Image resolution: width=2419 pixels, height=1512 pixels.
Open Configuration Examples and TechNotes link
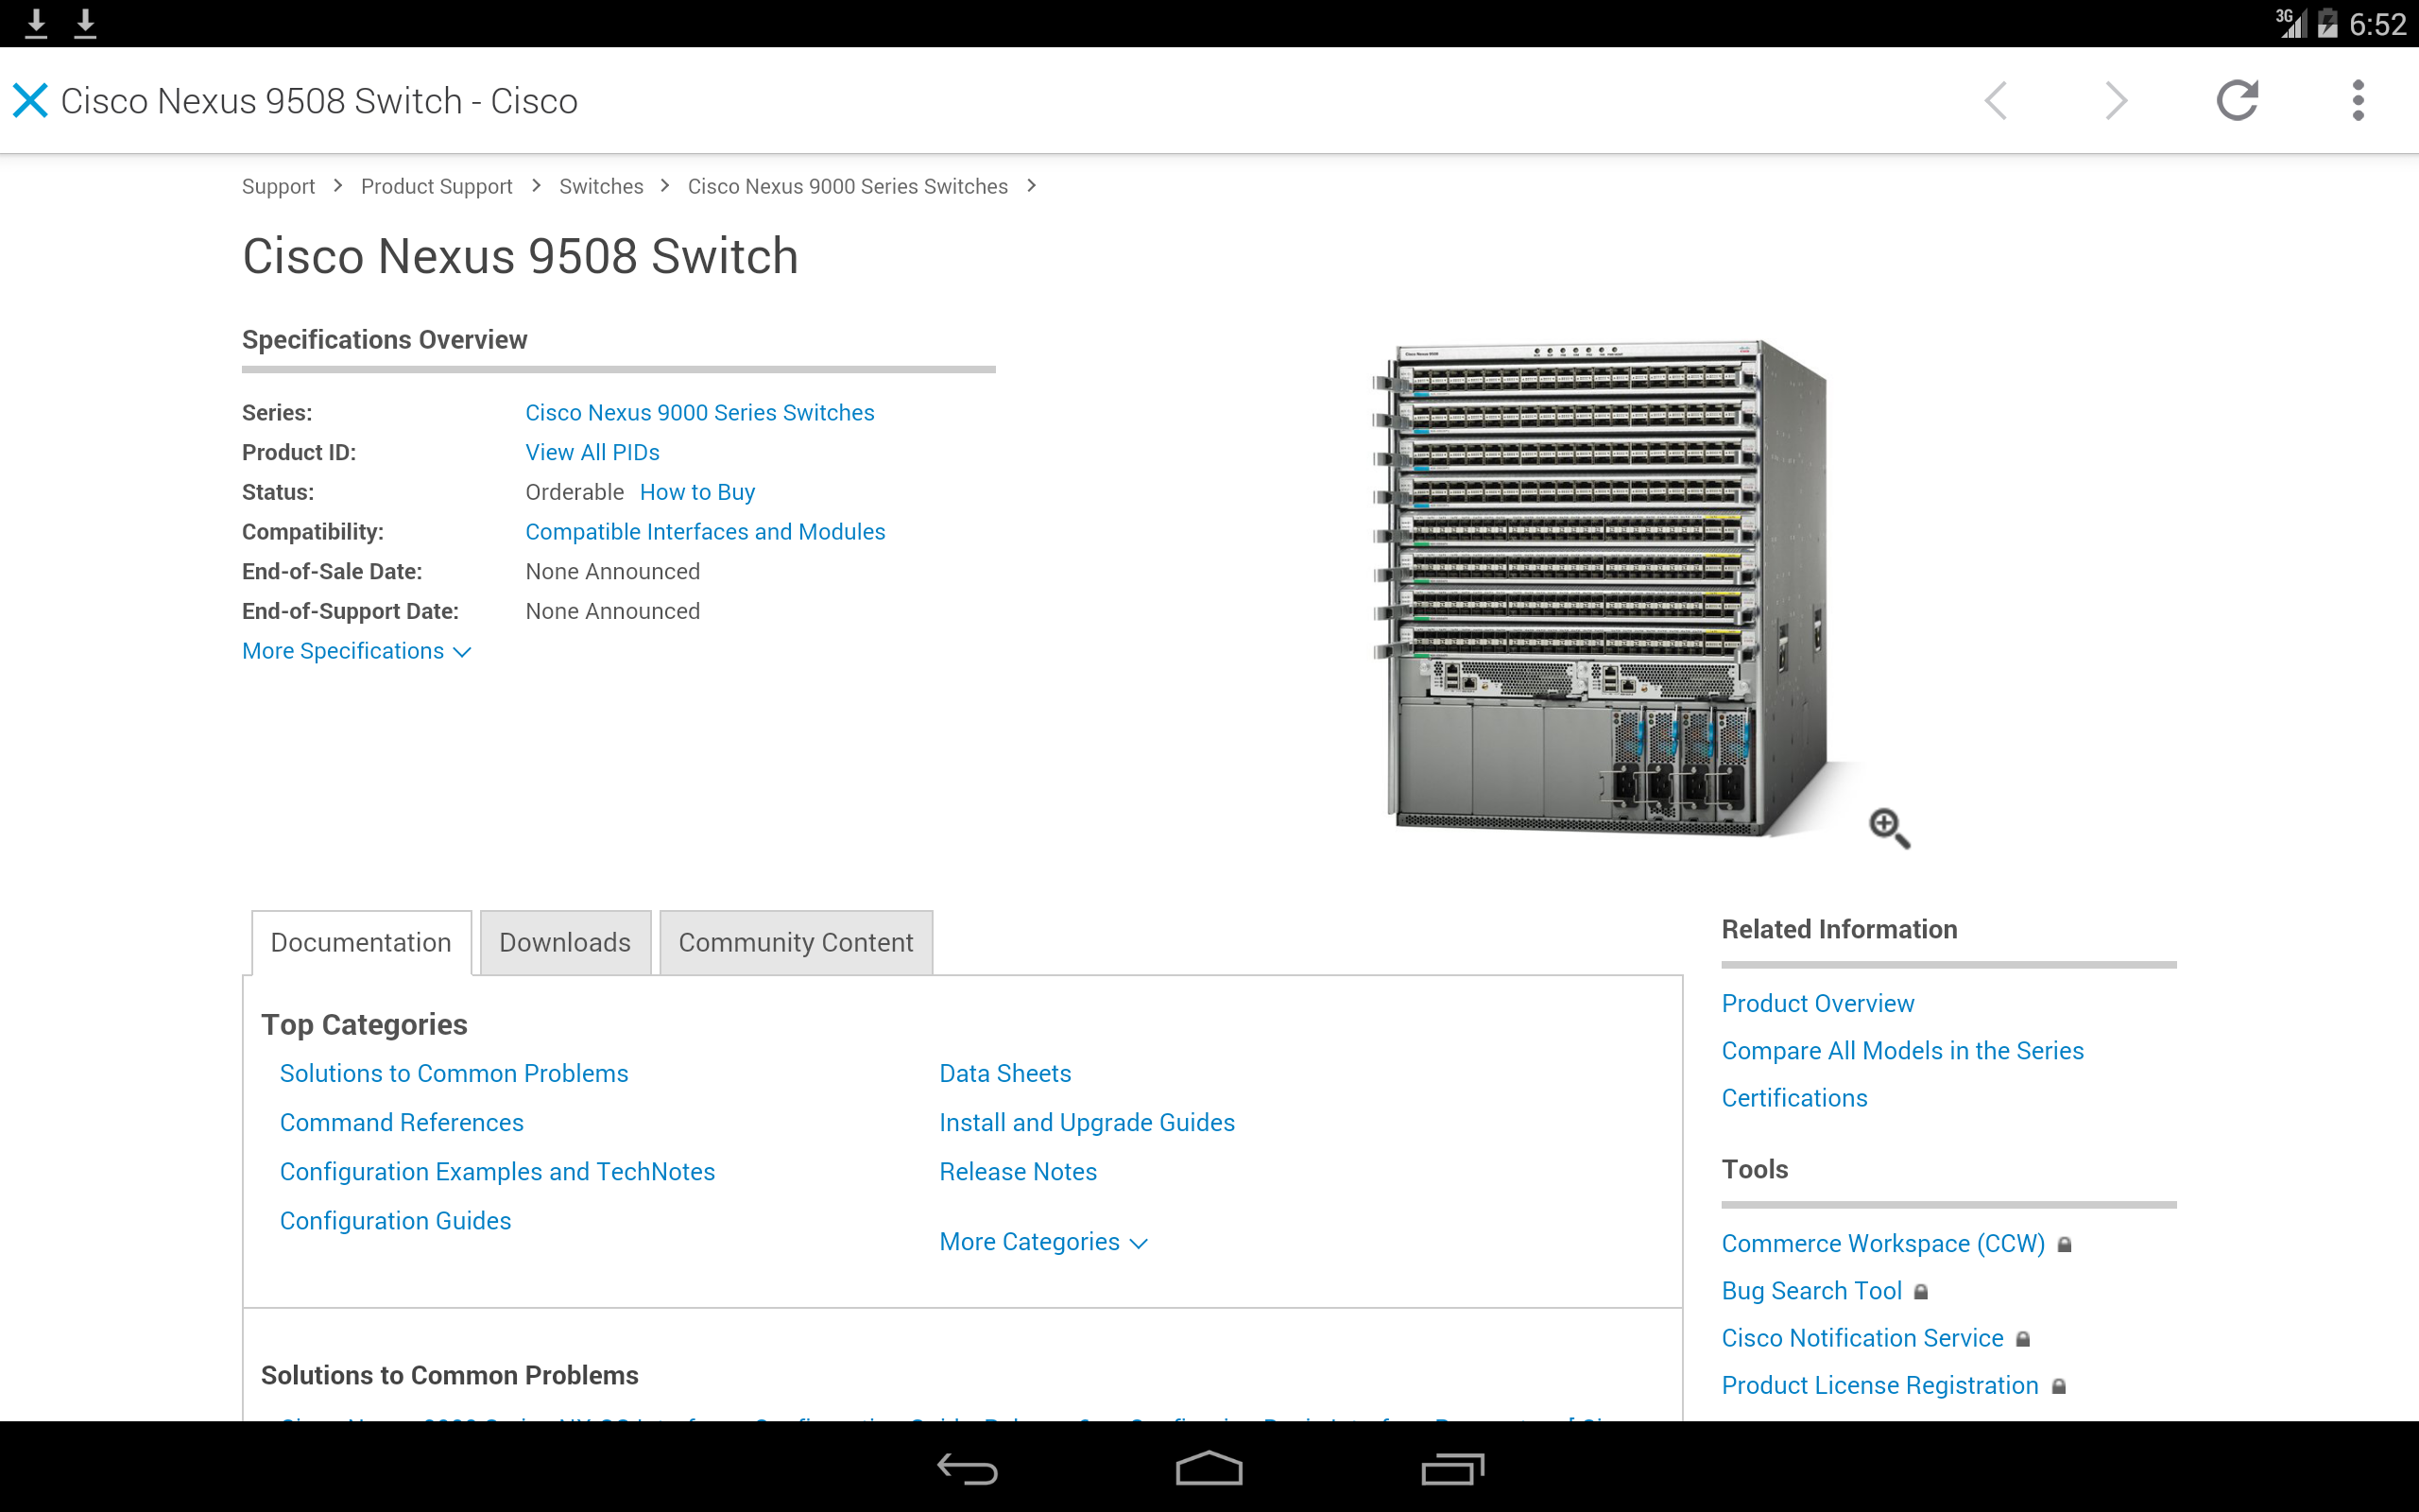497,1172
